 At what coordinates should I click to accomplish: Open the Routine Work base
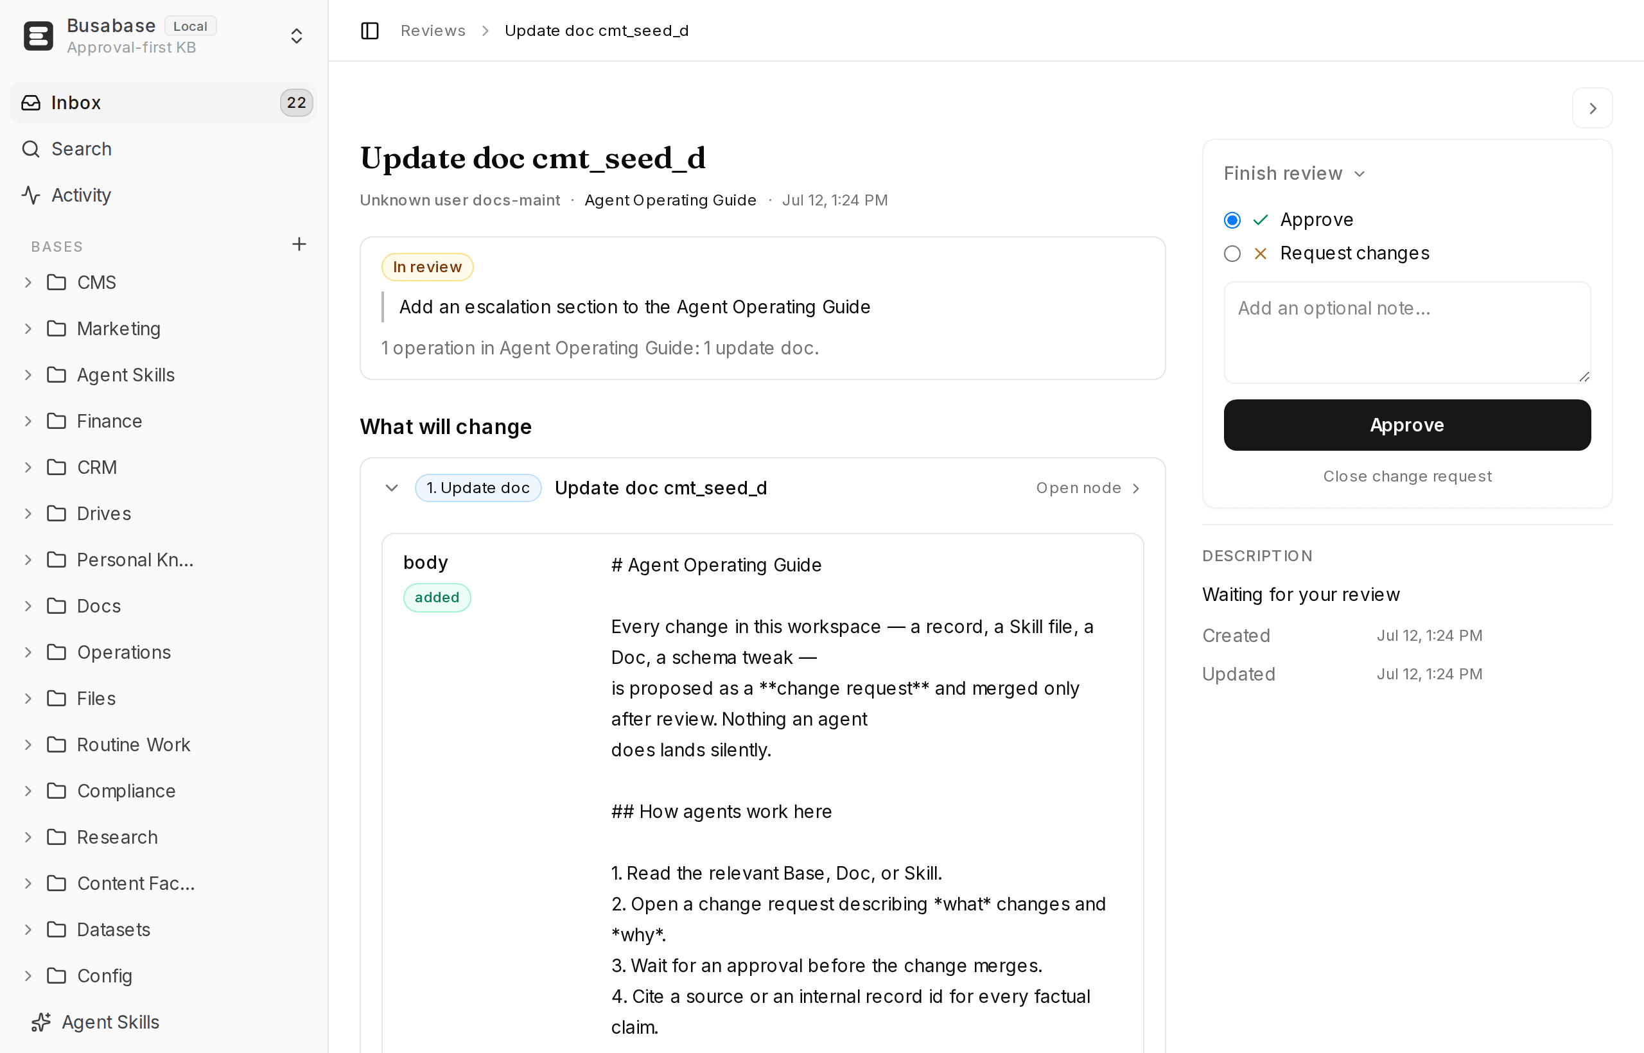tap(134, 745)
